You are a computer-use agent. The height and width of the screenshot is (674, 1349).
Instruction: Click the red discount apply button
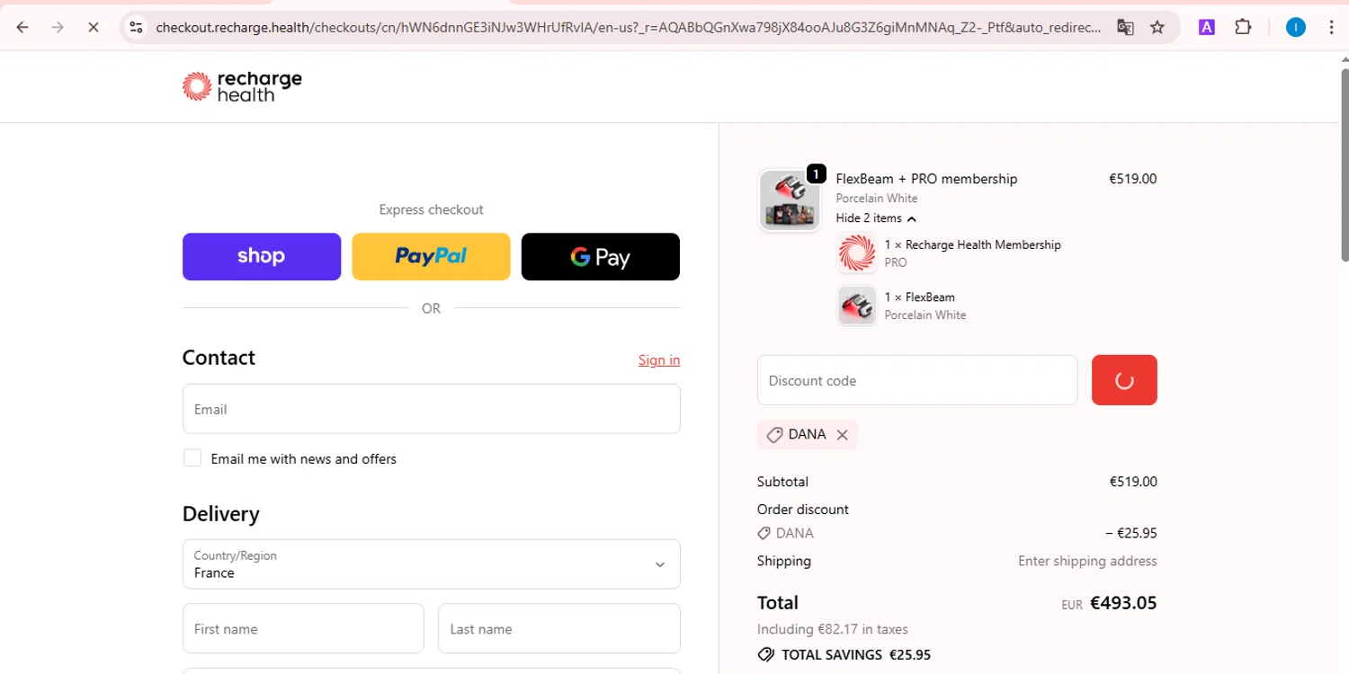tap(1124, 380)
